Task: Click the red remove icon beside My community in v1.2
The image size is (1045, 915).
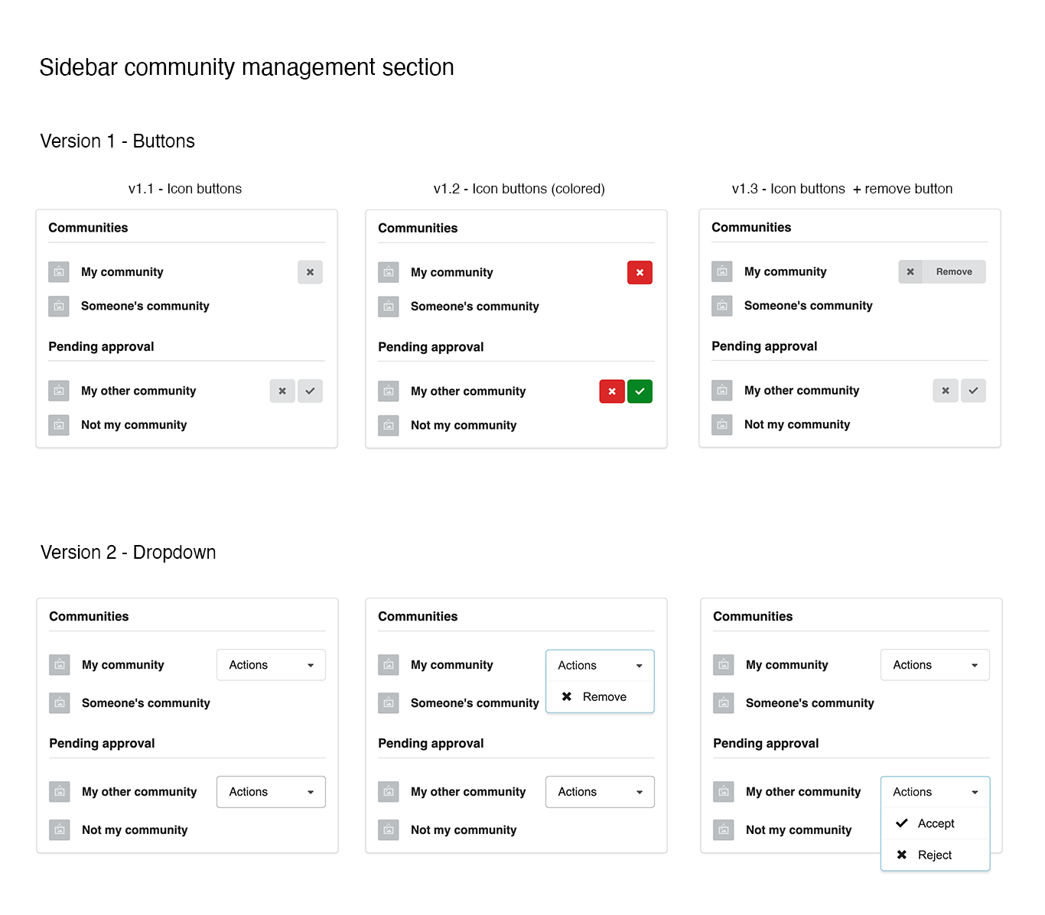Action: point(640,272)
